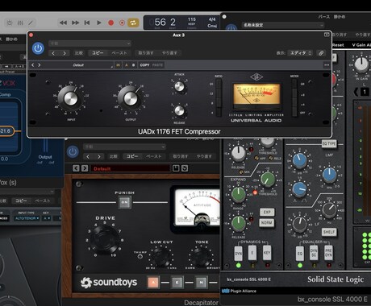Open the 1176 window's preset dropdown

90,43
